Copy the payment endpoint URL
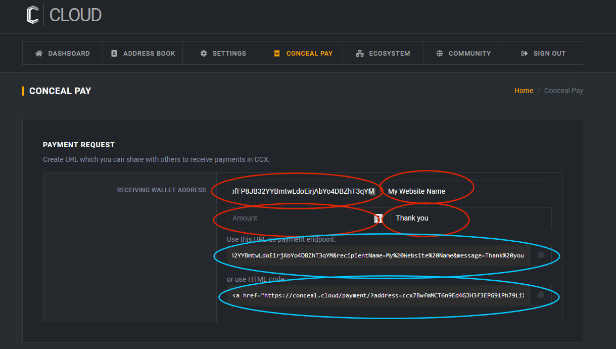 click(x=541, y=255)
